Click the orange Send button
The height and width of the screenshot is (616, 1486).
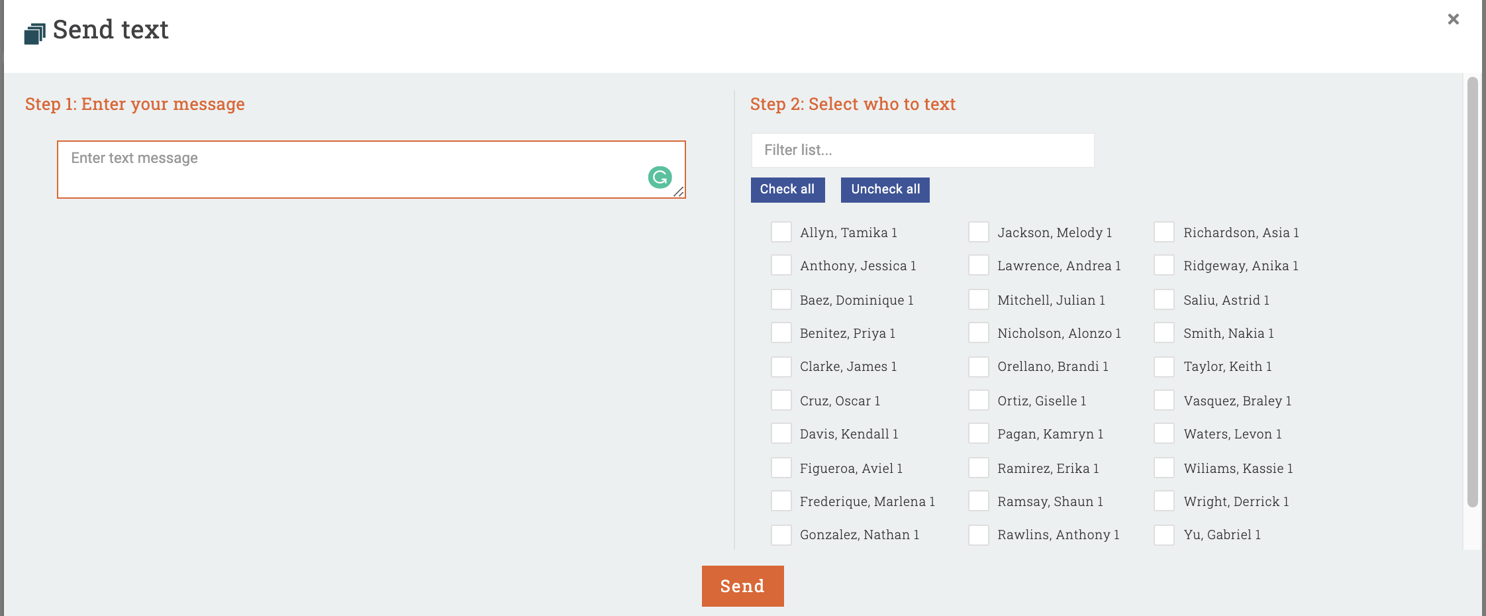(x=742, y=586)
